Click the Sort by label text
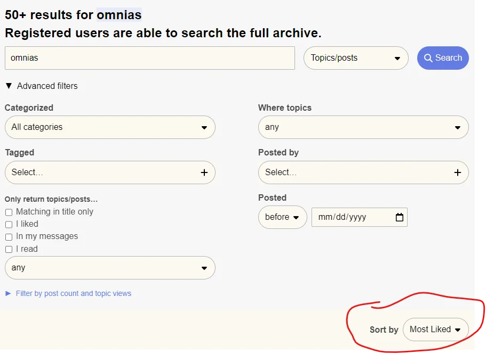The image size is (486, 354). pyautogui.click(x=384, y=330)
